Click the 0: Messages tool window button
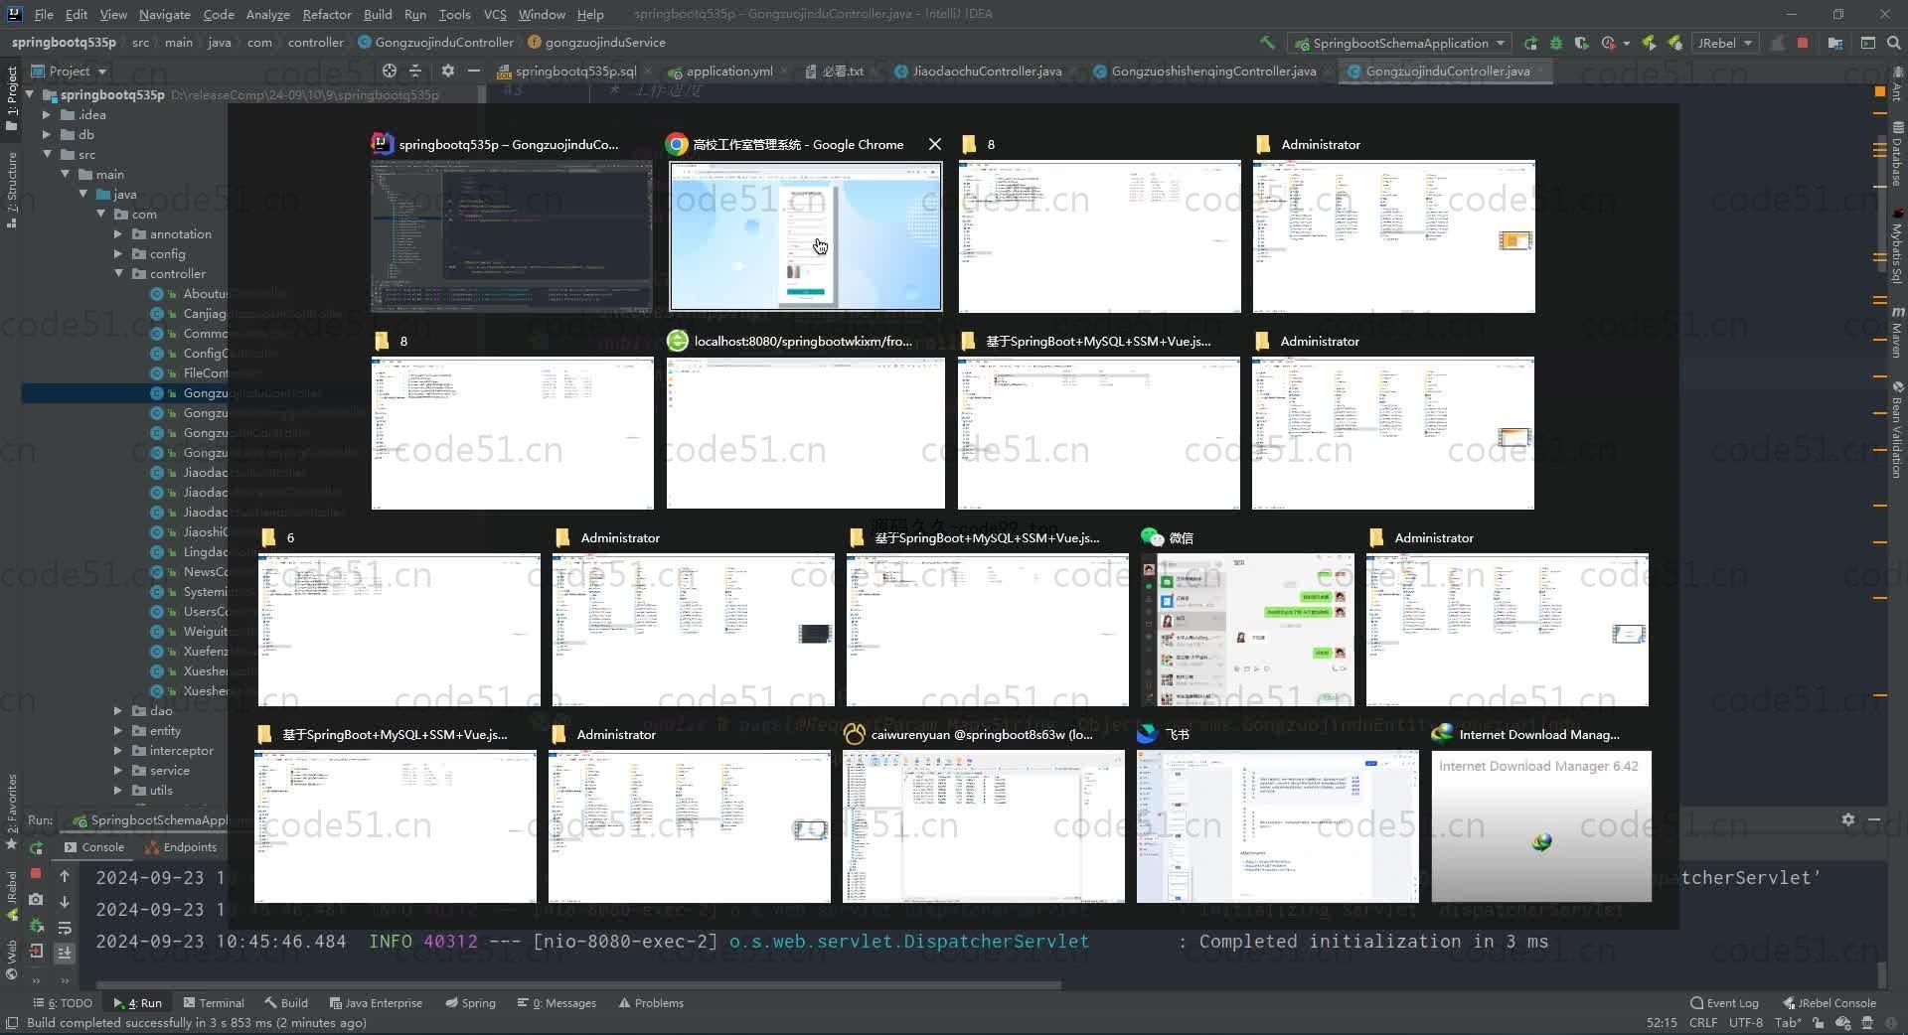This screenshot has height=1035, width=1908. coord(556,1002)
